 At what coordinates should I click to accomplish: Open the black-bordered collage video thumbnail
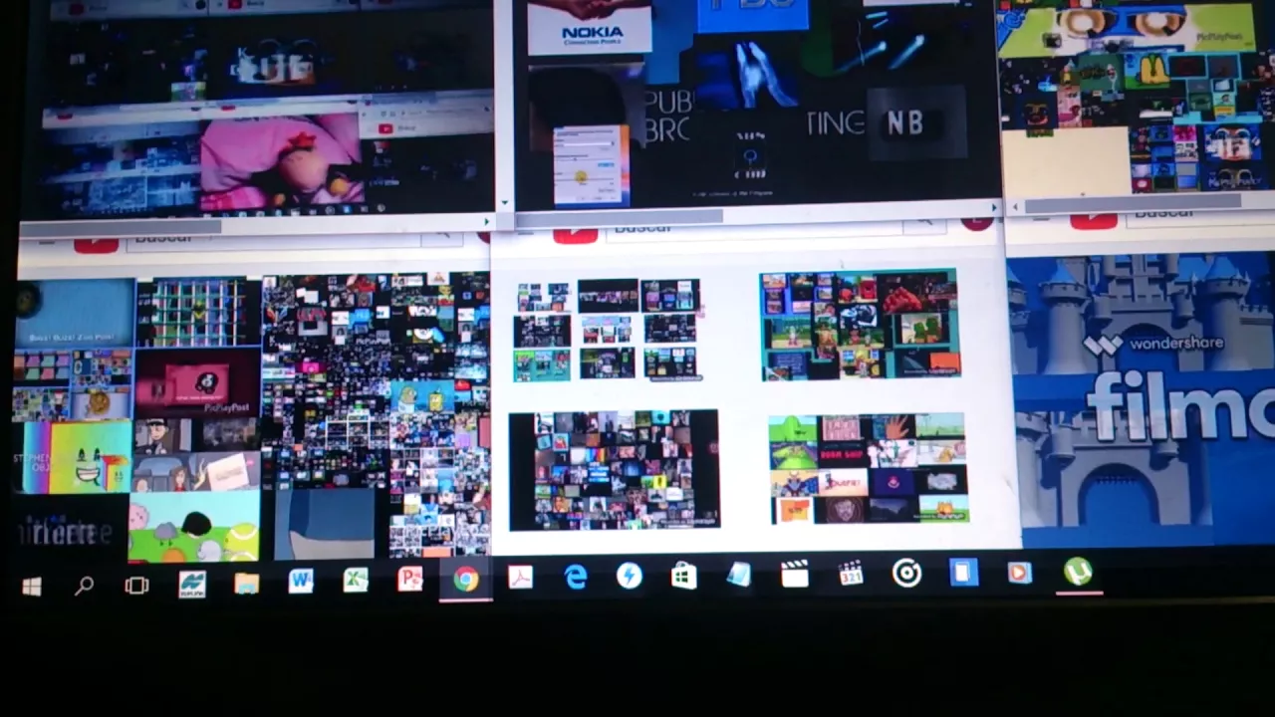614,470
